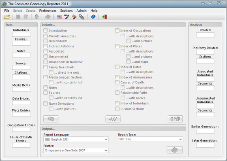Viewport: 227px width, 161px height.
Task: Enable Relationship Paths checkbox
Action: coord(117,93)
